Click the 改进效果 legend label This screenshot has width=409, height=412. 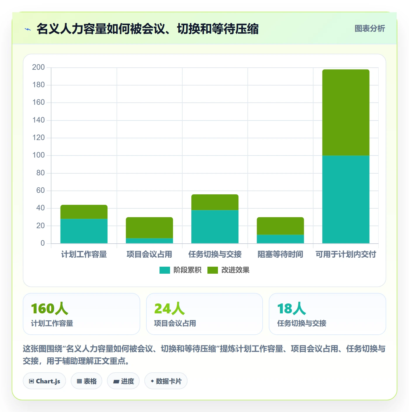click(235, 270)
